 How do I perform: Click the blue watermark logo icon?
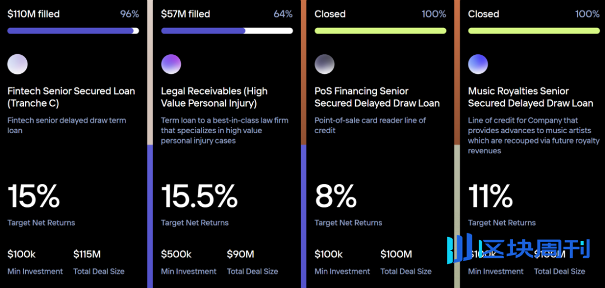459,251
